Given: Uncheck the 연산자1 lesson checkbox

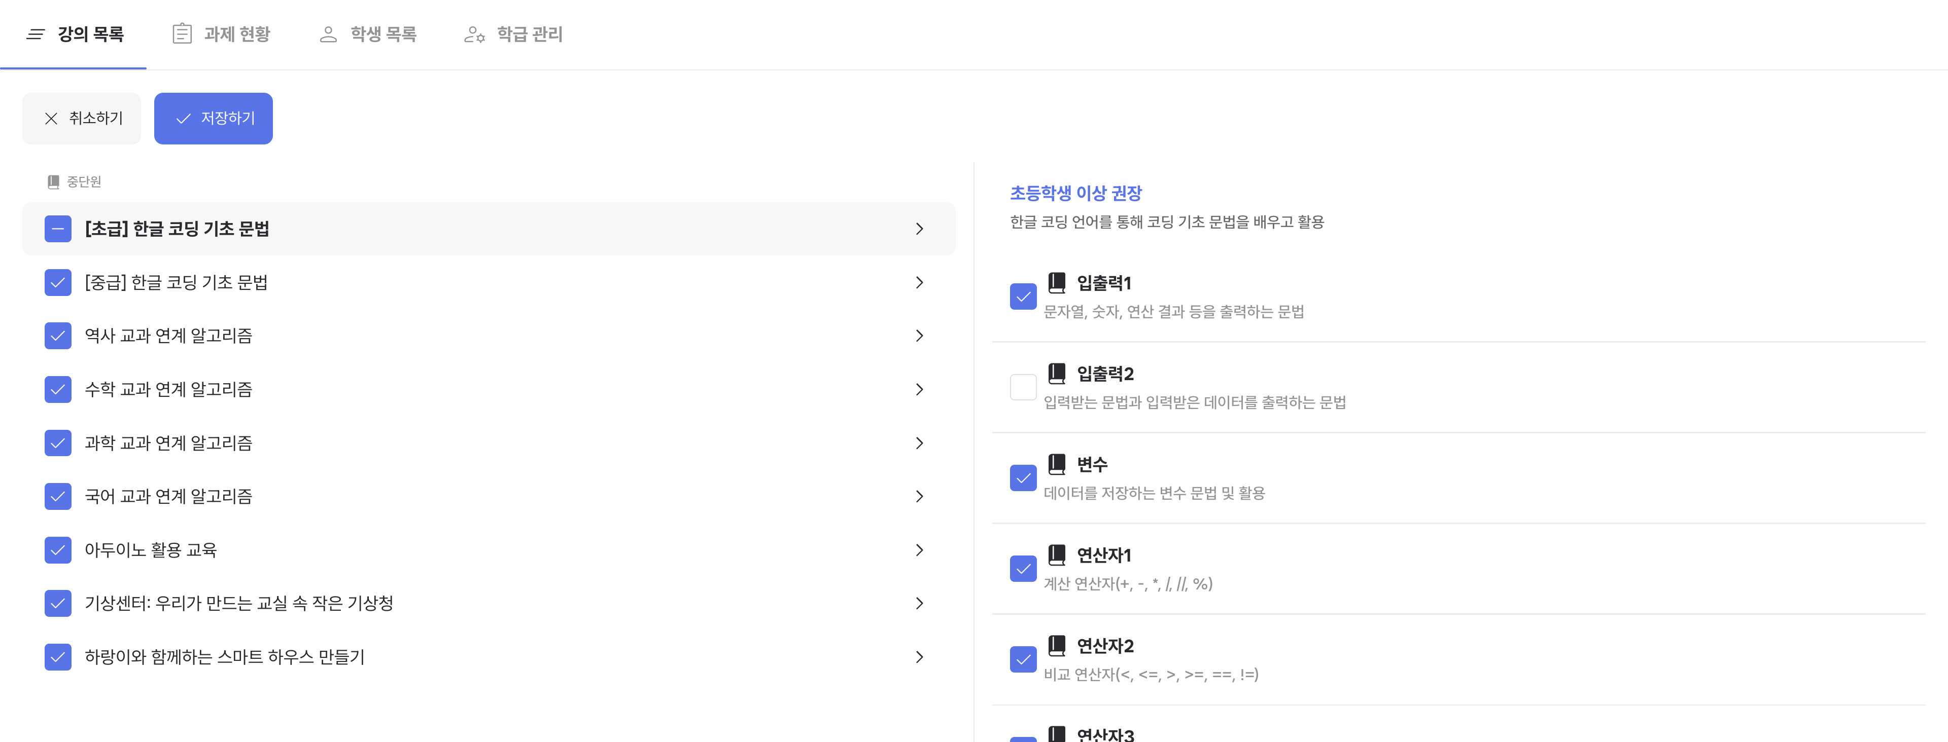Looking at the screenshot, I should [1022, 568].
